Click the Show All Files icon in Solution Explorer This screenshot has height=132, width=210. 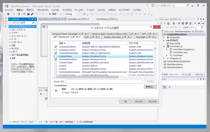190,23
